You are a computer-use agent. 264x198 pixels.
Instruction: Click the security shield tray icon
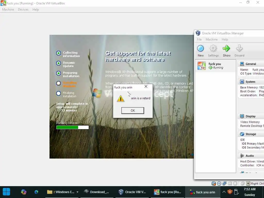(x=230, y=192)
